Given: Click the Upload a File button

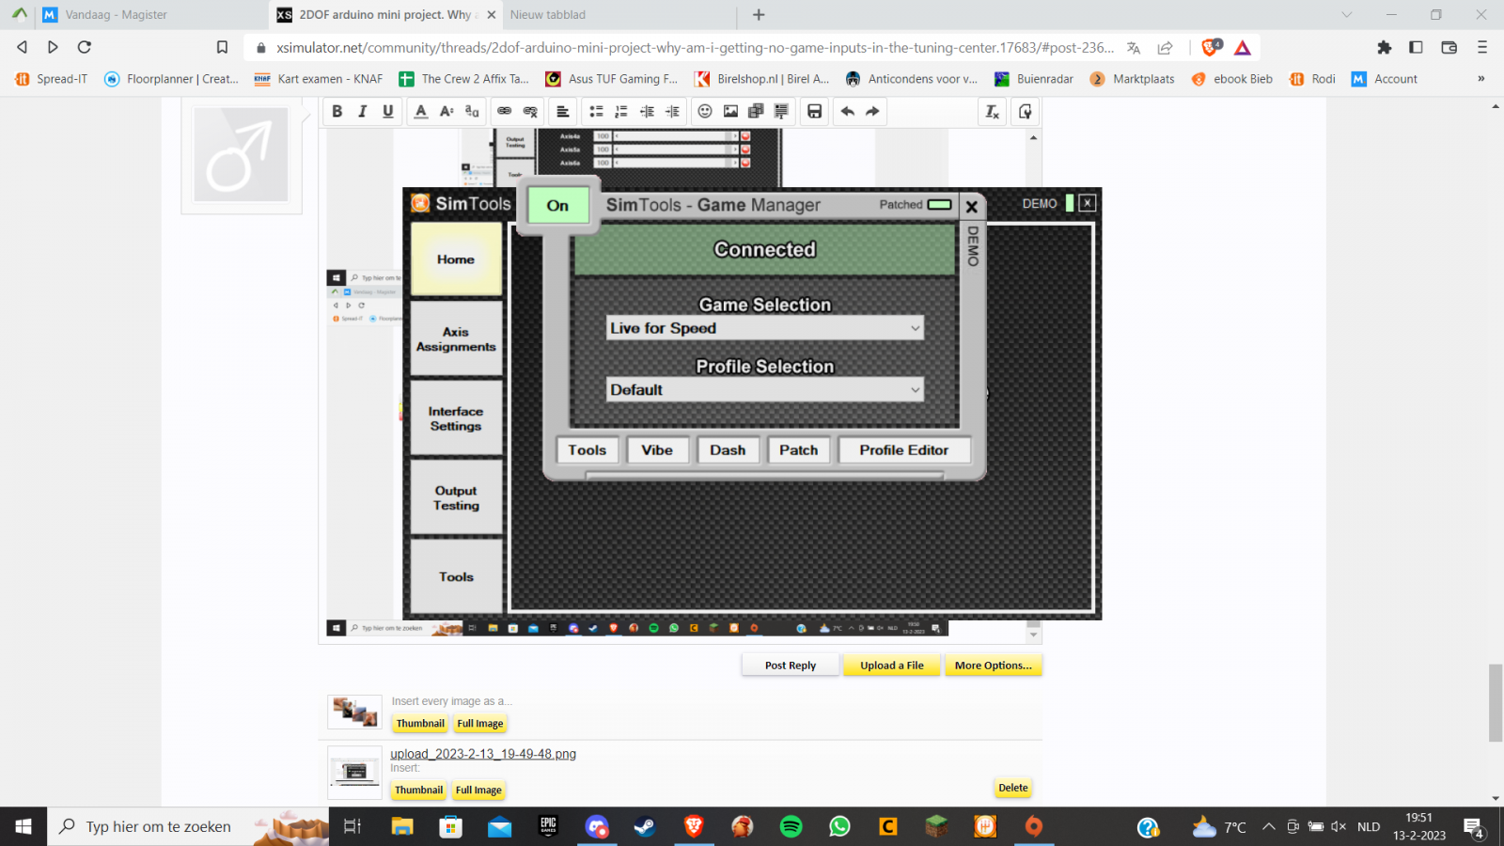Looking at the screenshot, I should [892, 666].
